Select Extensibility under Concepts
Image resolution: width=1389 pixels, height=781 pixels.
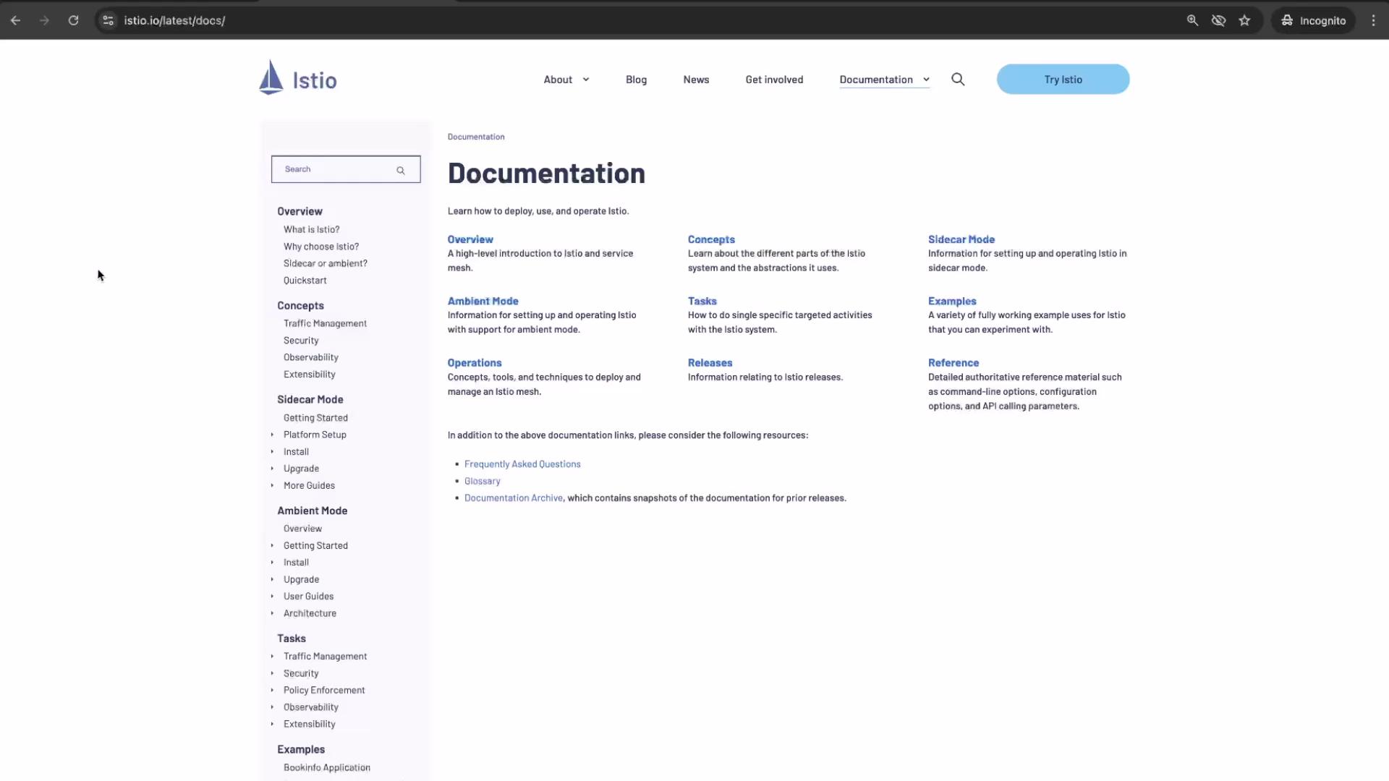click(310, 375)
